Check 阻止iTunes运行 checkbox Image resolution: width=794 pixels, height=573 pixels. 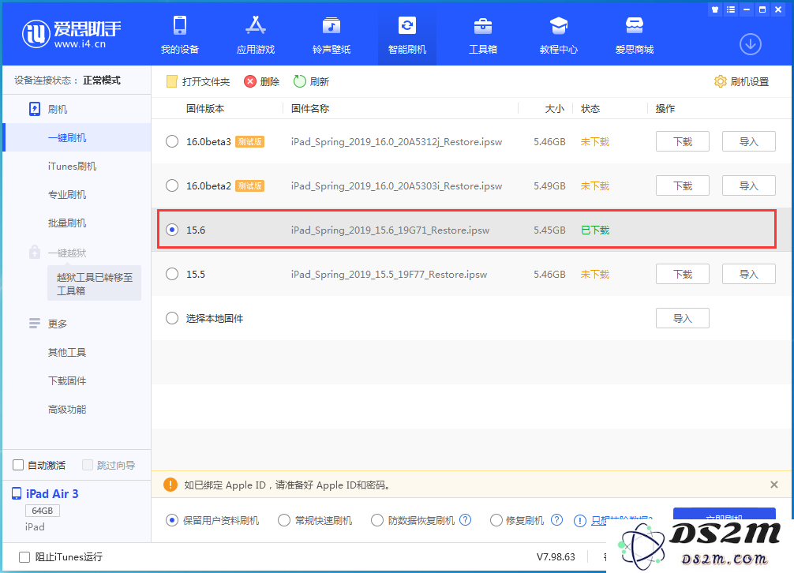(24, 556)
